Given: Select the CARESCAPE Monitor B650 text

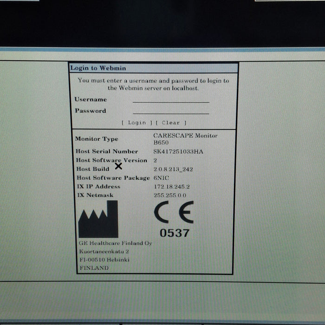Looking at the screenshot, I should (185, 139).
